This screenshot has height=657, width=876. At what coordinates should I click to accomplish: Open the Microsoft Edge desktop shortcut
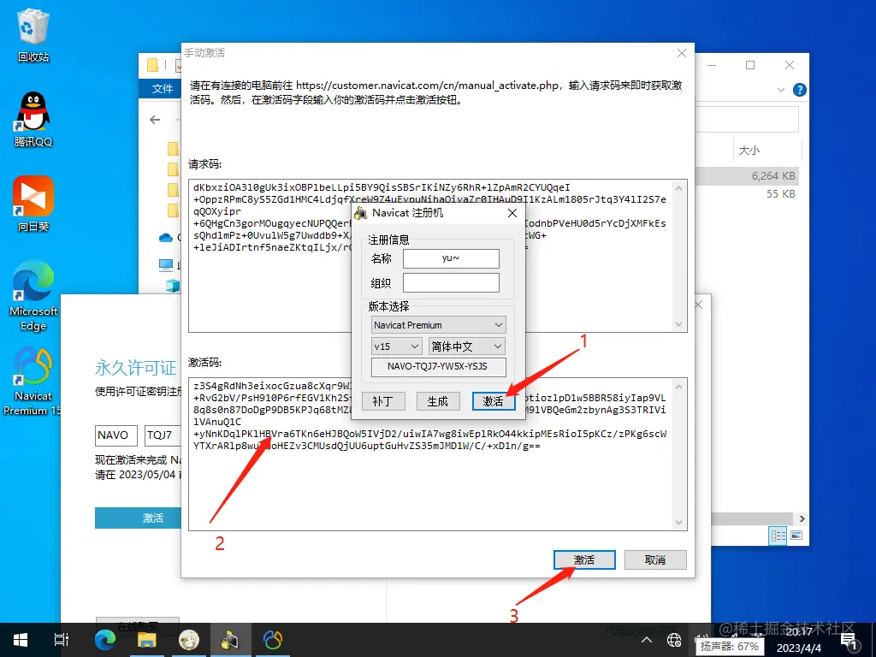pos(33,296)
